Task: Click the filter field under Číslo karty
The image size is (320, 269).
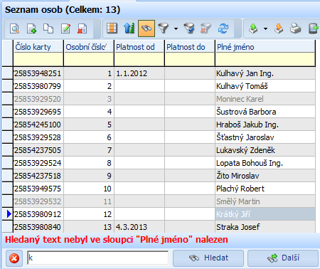Action: point(38,59)
